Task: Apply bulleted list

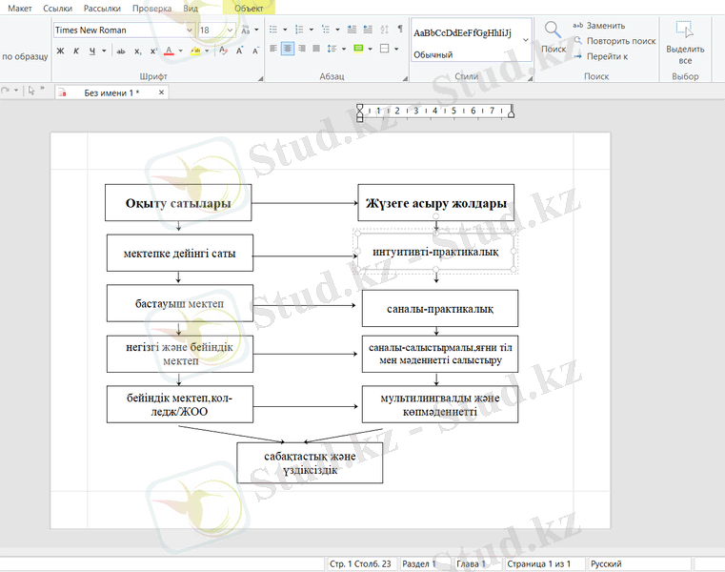Action: (273, 30)
